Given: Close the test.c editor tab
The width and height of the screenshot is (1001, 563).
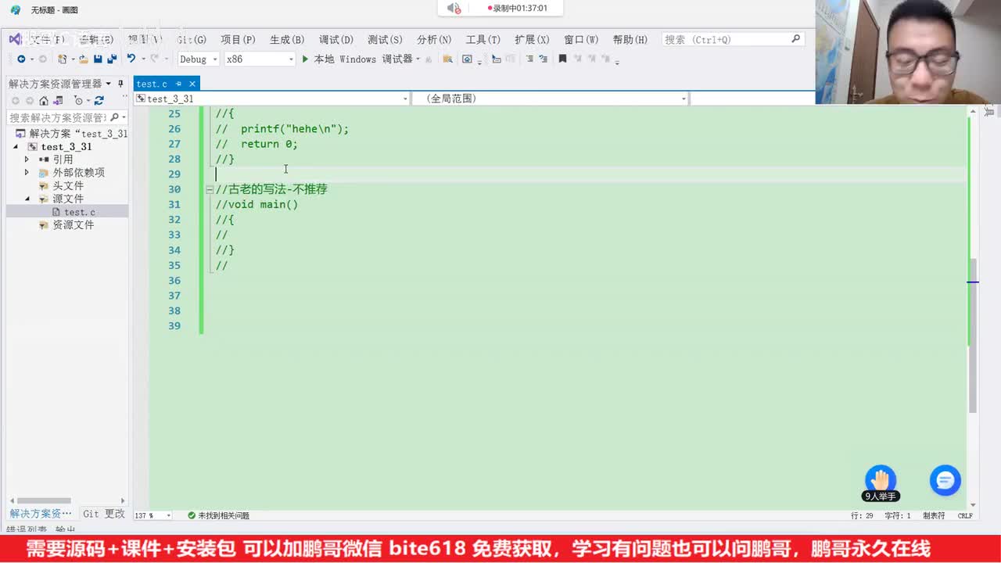Looking at the screenshot, I should tap(192, 84).
